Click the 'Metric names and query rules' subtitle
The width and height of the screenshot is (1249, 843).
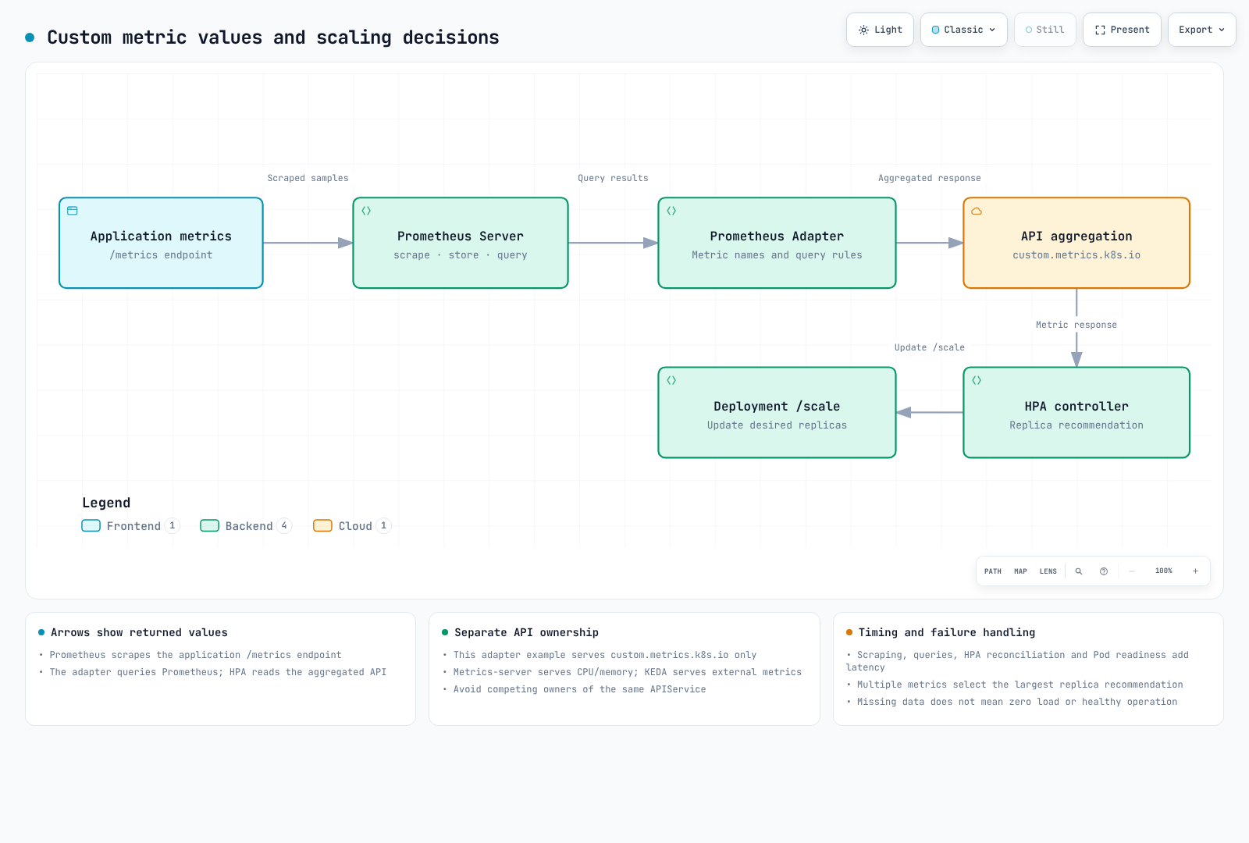(x=777, y=255)
